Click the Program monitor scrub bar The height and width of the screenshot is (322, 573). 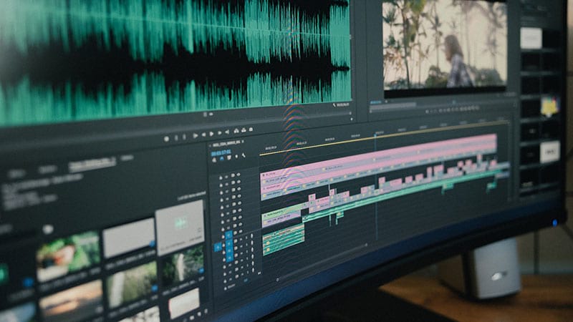[x=442, y=103]
